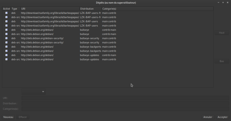Click bullseye-backports distribution in the deb-src row

coord(90,51)
